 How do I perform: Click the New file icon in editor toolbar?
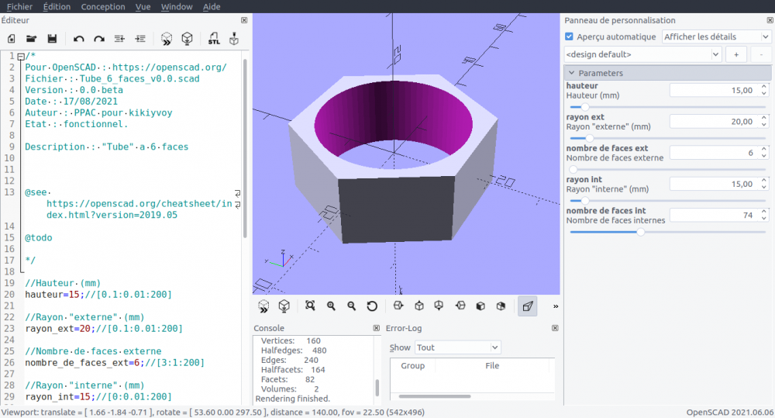coord(12,38)
